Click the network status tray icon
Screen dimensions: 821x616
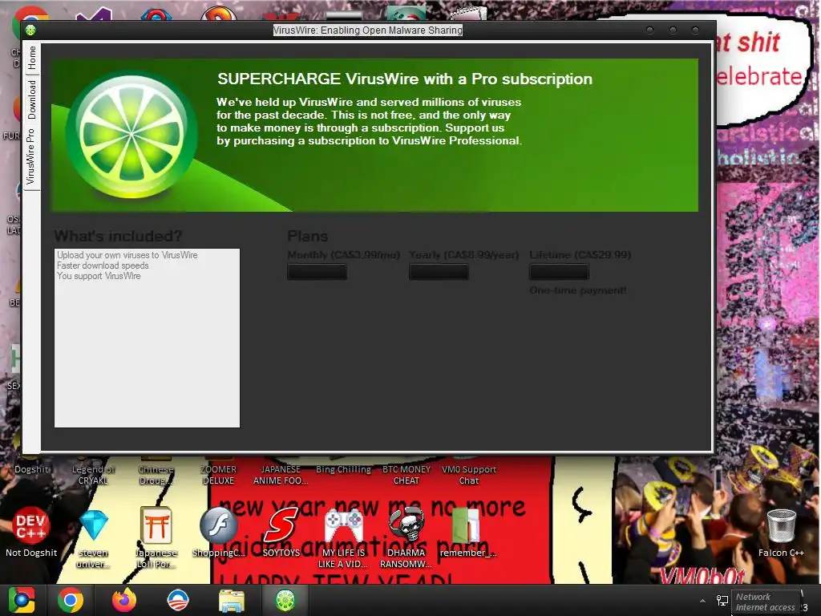click(722, 601)
